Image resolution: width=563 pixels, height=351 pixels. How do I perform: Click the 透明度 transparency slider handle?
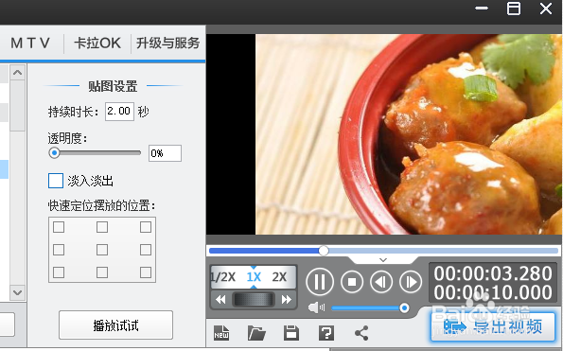(x=54, y=153)
